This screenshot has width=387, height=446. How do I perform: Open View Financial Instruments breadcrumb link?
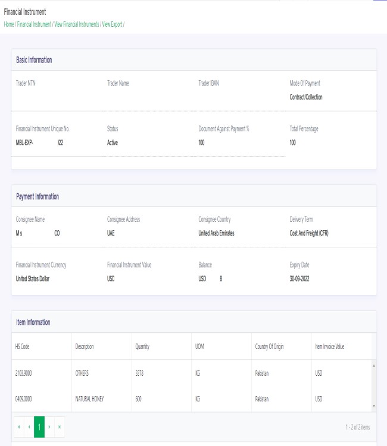pos(77,24)
